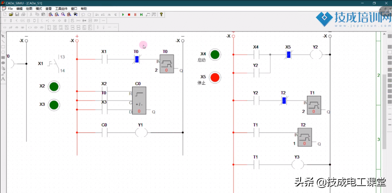This screenshot has height=193, width=392.
Task: Click the X1 contact on the T0 rung
Action: 104,59
